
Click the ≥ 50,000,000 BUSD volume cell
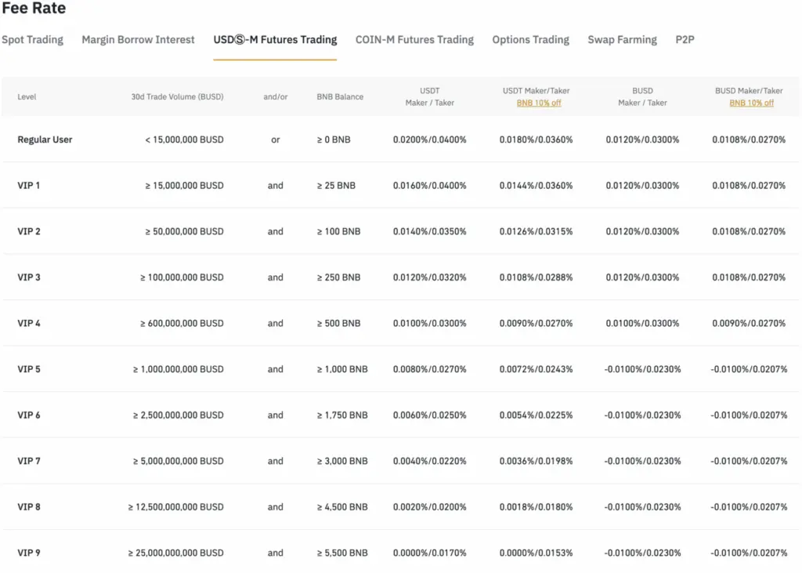tap(184, 231)
